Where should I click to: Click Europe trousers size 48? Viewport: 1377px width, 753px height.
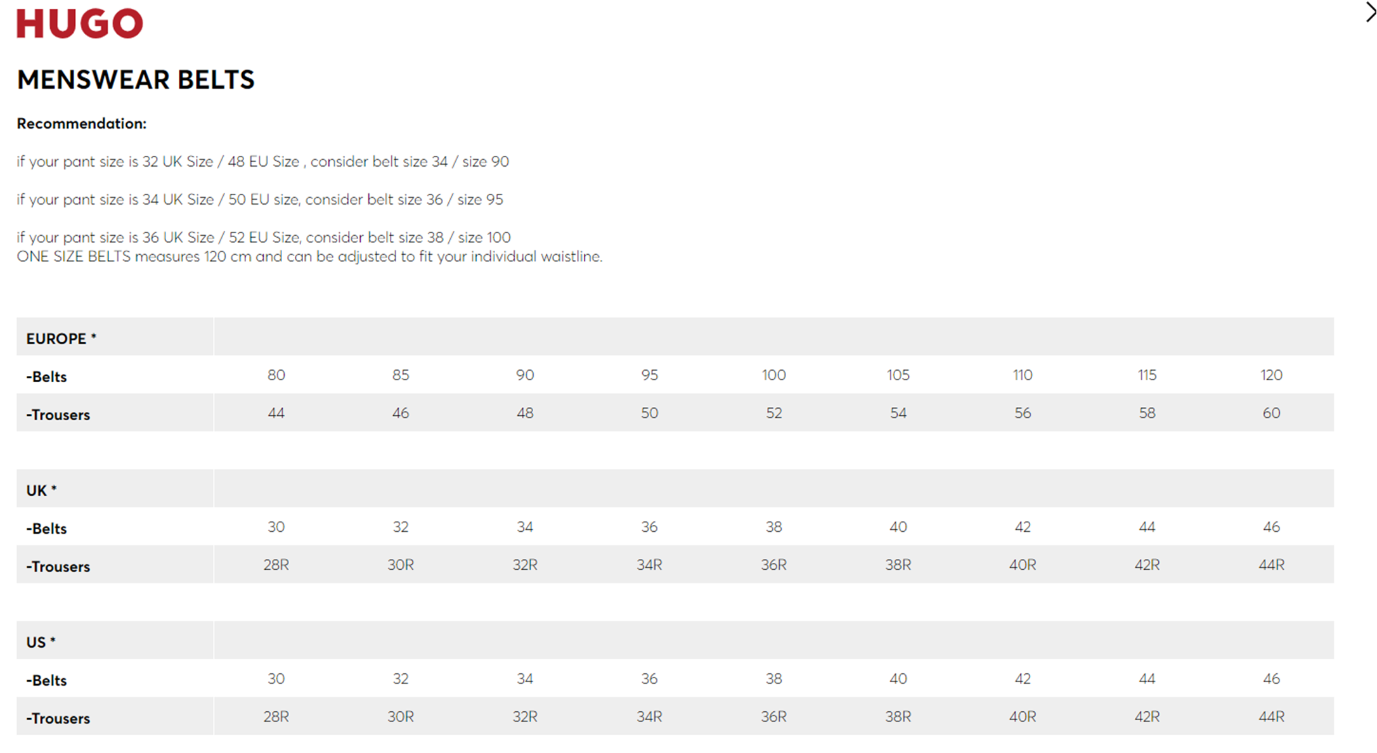(x=525, y=413)
